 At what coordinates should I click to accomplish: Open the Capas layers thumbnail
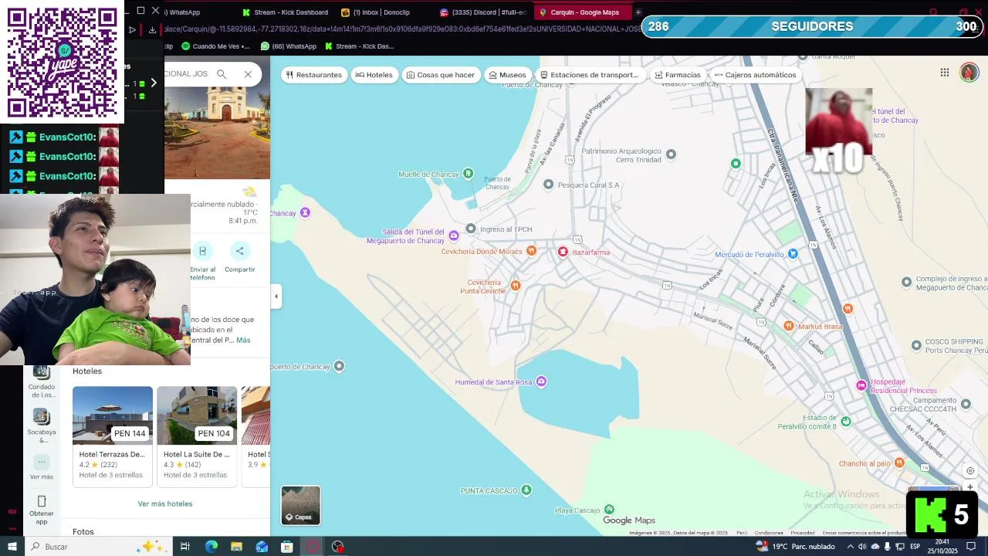300,505
